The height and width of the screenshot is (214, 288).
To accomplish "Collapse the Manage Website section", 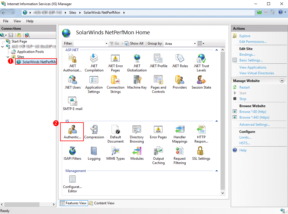I will 282,81.
